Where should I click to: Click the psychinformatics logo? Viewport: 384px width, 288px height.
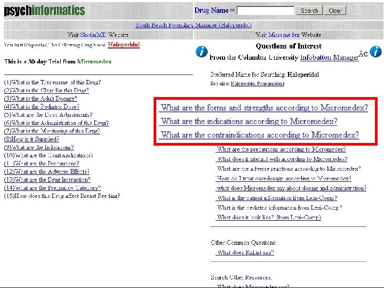click(x=44, y=11)
